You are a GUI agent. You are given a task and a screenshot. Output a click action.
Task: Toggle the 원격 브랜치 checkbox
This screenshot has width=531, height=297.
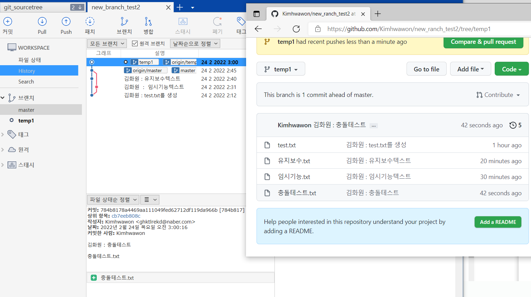click(135, 43)
